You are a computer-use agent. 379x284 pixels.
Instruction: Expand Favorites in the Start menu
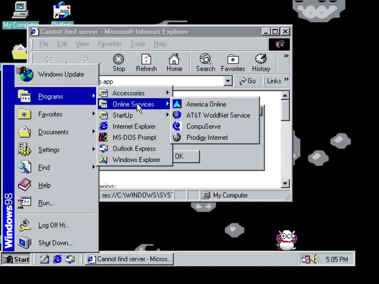pos(56,114)
